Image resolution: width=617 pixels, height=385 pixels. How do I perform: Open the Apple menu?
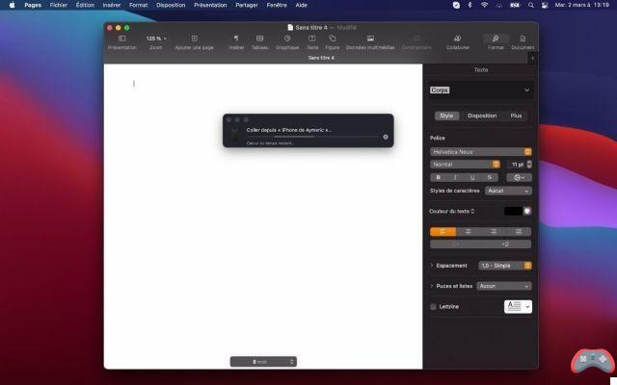click(x=12, y=5)
